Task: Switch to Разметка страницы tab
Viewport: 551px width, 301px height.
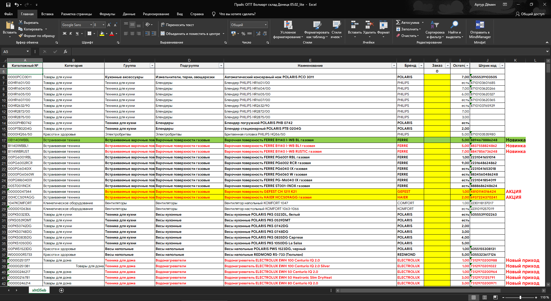Action: 76,14
